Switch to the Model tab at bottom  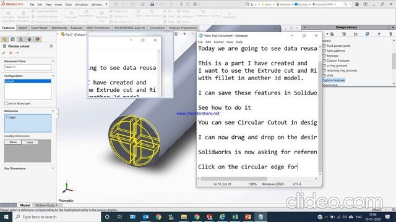click(25, 205)
